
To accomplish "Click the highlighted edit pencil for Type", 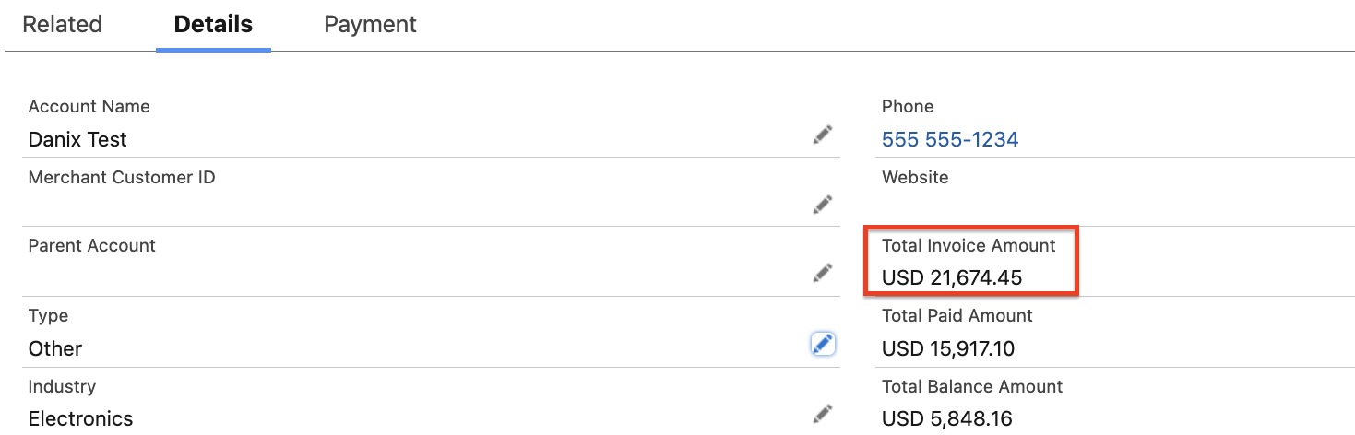I will click(822, 344).
